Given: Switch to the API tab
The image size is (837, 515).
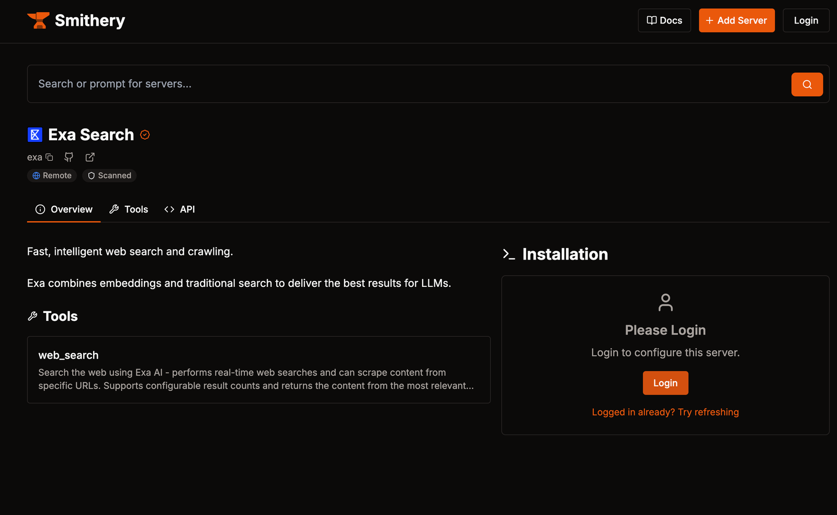Looking at the screenshot, I should 179,209.
